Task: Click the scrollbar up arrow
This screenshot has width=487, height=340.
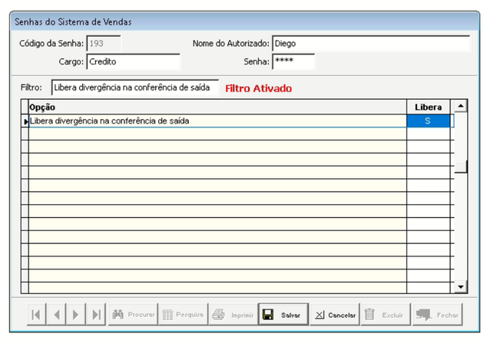Action: (461, 106)
